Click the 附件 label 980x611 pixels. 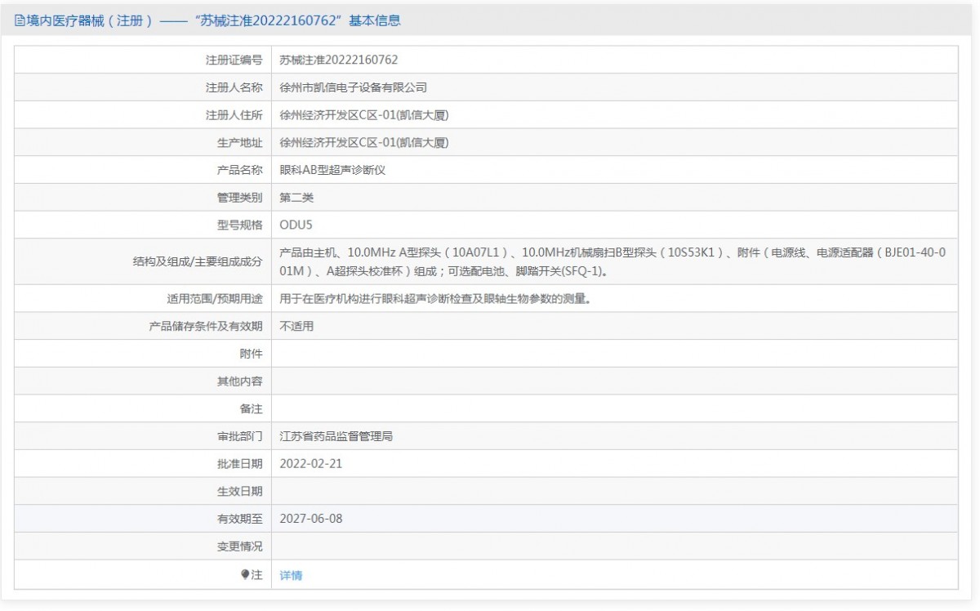[x=252, y=354]
